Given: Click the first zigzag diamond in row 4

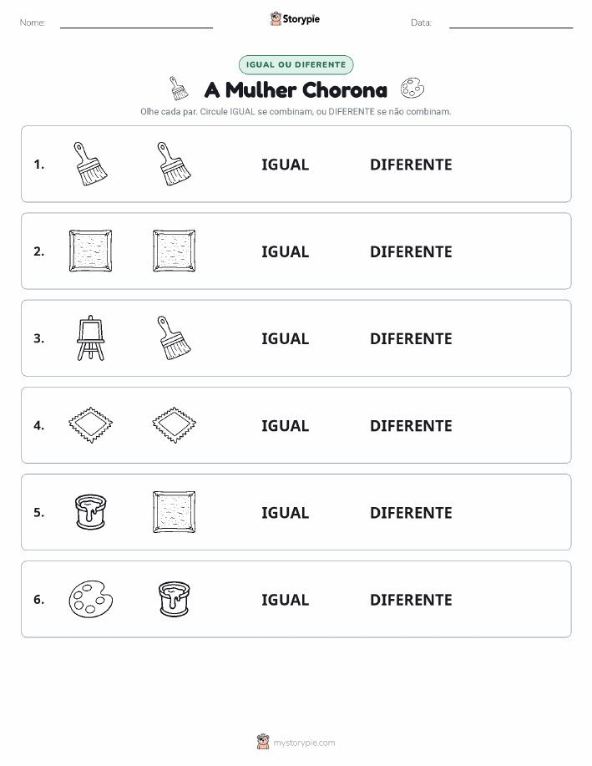Looking at the screenshot, I should [90, 425].
